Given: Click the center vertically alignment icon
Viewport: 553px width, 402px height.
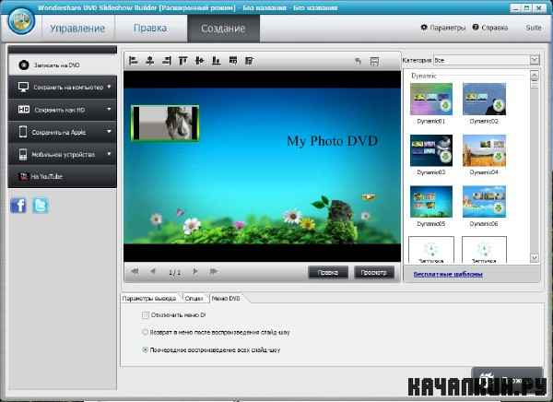Looking at the screenshot, I should pos(200,61).
